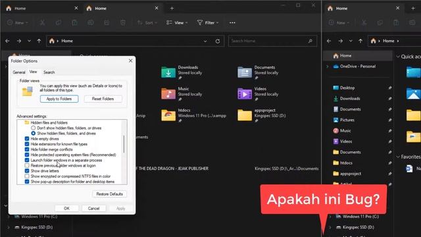
Task: Select Kingspec SSD (D:) in right sidebar
Action: pos(358,227)
